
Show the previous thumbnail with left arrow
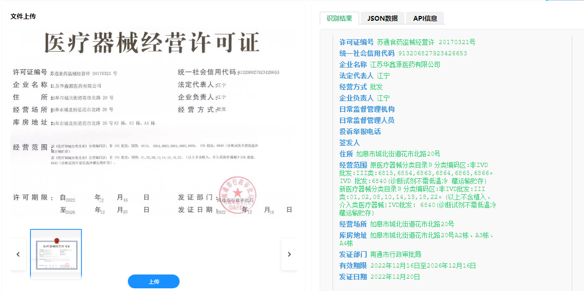(x=18, y=254)
